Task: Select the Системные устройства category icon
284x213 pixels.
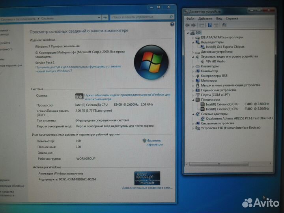Action: (x=198, y=123)
